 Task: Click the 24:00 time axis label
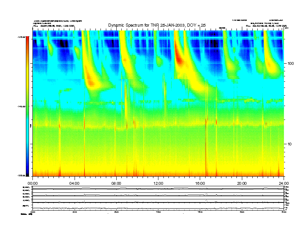(x=284, y=184)
